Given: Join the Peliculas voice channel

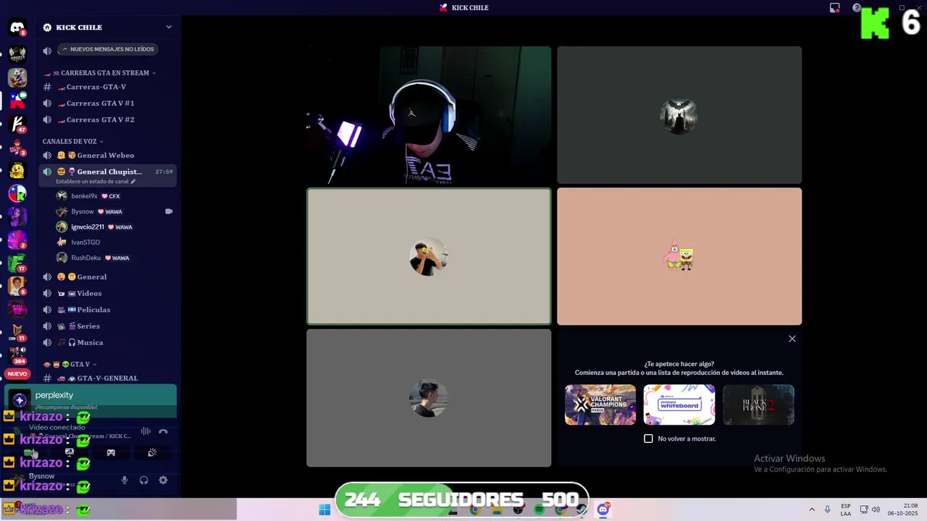Looking at the screenshot, I should [107, 310].
